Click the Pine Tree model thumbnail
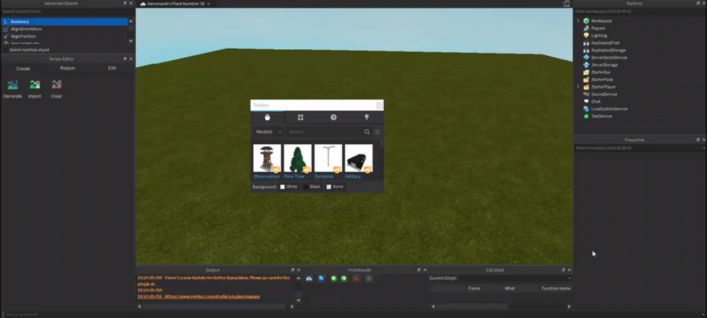This screenshot has width=707, height=318. [x=298, y=158]
